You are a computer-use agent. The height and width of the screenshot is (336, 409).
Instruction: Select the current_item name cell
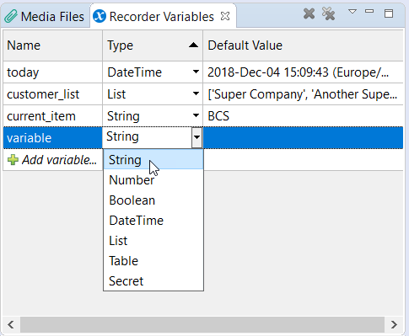click(53, 116)
